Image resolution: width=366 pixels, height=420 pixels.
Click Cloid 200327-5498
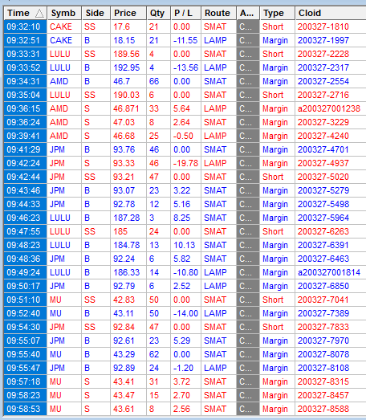pyautogui.click(x=323, y=204)
